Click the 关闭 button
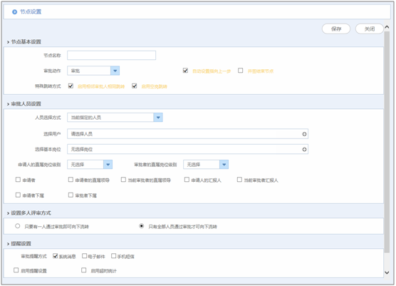The height and width of the screenshot is (286, 396). [369, 29]
